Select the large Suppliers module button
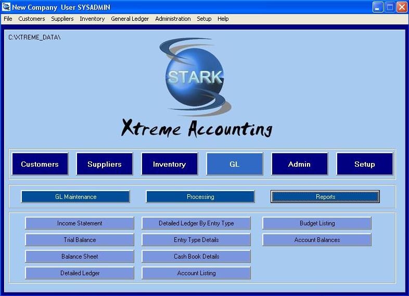The width and height of the screenshot is (409, 296). tap(105, 164)
